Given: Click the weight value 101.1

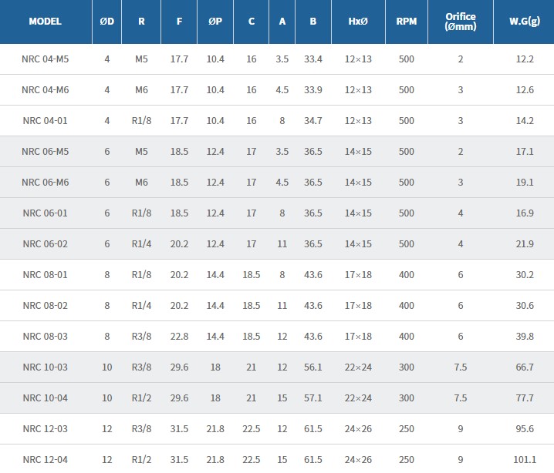Looking at the screenshot, I should (525, 460).
